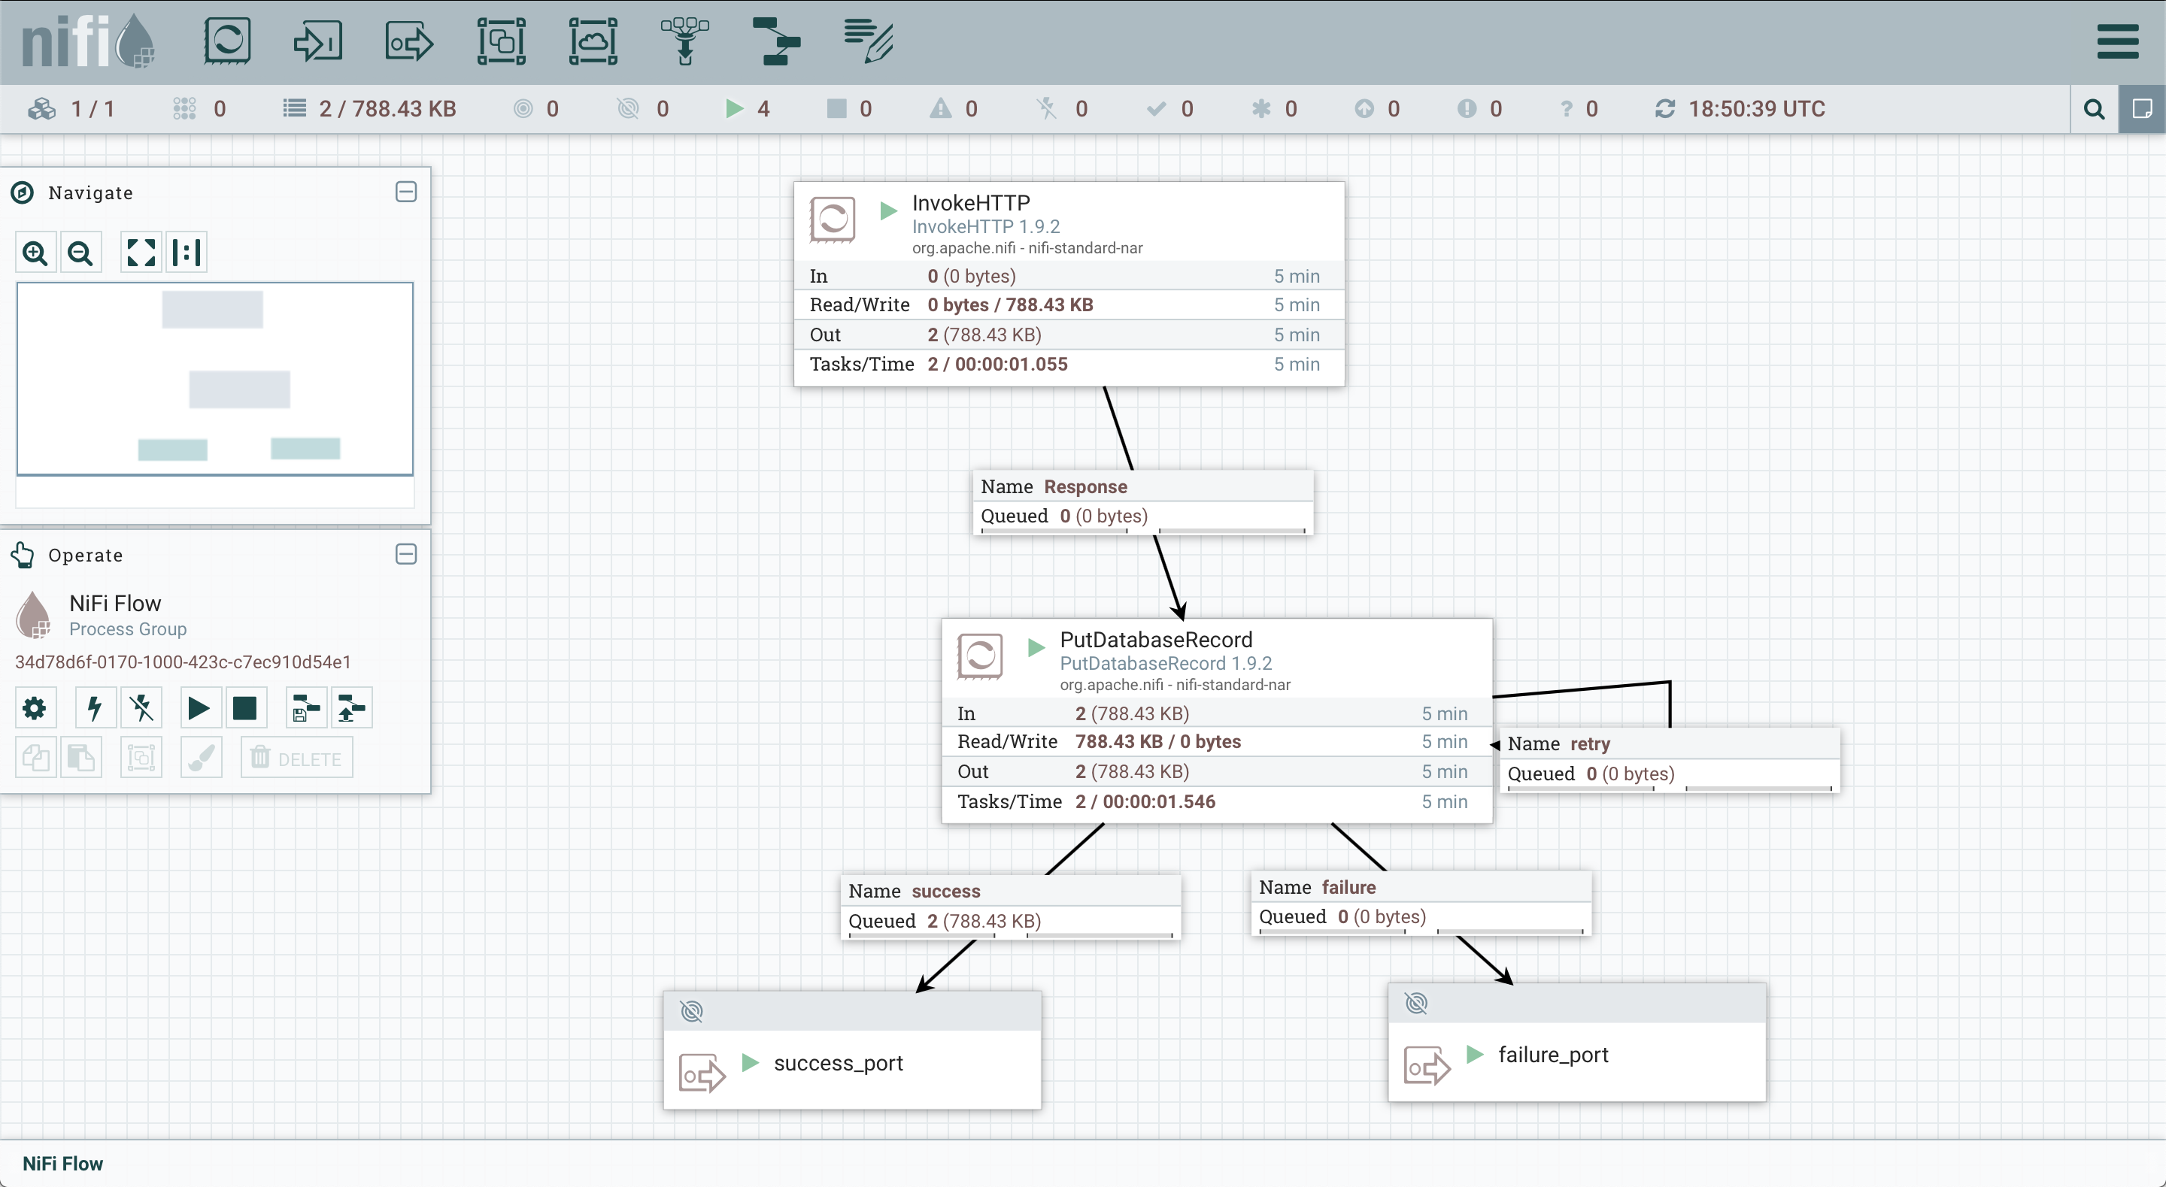2166x1187 pixels.
Task: Disable components via the lightning-slash icon
Action: tap(141, 708)
